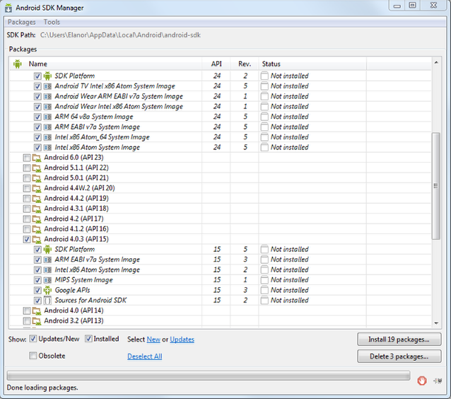
Task: Click the Updates link
Action: click(x=182, y=340)
